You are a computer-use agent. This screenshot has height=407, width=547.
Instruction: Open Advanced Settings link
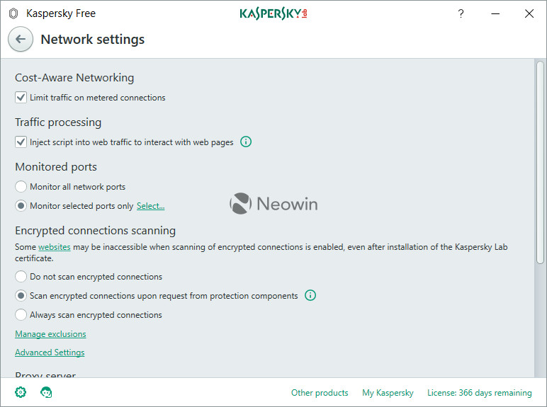click(x=50, y=352)
